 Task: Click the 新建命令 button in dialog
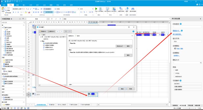pyautogui.click(x=43, y=31)
